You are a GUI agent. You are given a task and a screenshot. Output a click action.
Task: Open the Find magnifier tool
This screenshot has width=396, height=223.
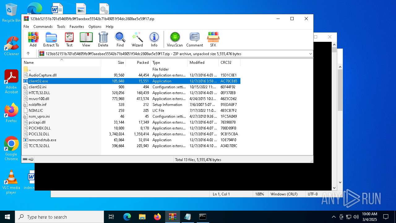click(120, 39)
